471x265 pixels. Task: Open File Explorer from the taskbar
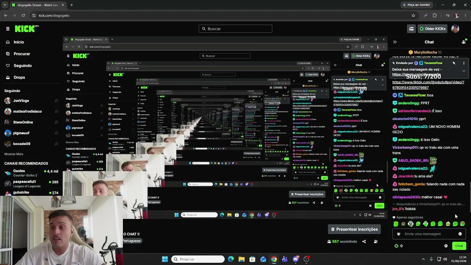click(x=241, y=259)
